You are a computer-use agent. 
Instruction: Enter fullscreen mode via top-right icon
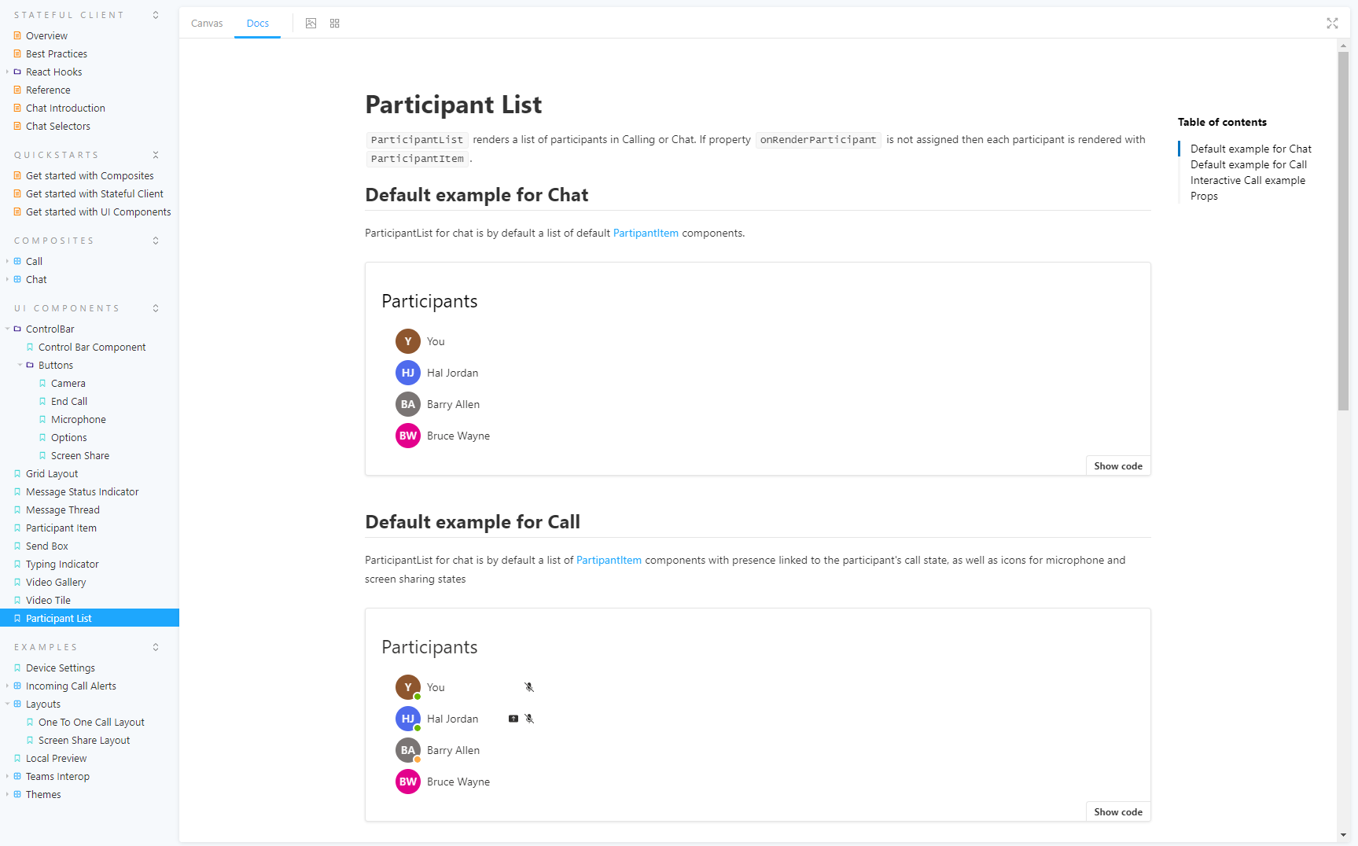[1332, 24]
